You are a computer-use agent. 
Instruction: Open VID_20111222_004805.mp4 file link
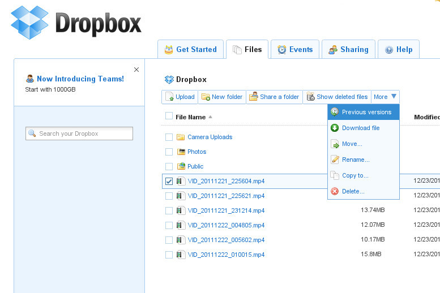click(226, 225)
